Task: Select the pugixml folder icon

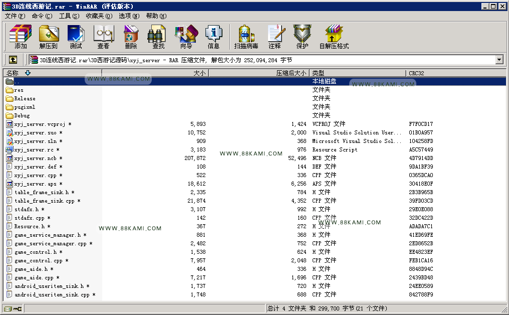Action: (x=10, y=107)
